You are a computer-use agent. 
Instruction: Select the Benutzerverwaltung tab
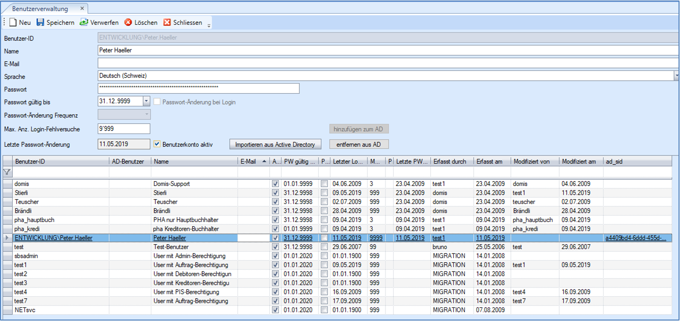click(x=40, y=9)
